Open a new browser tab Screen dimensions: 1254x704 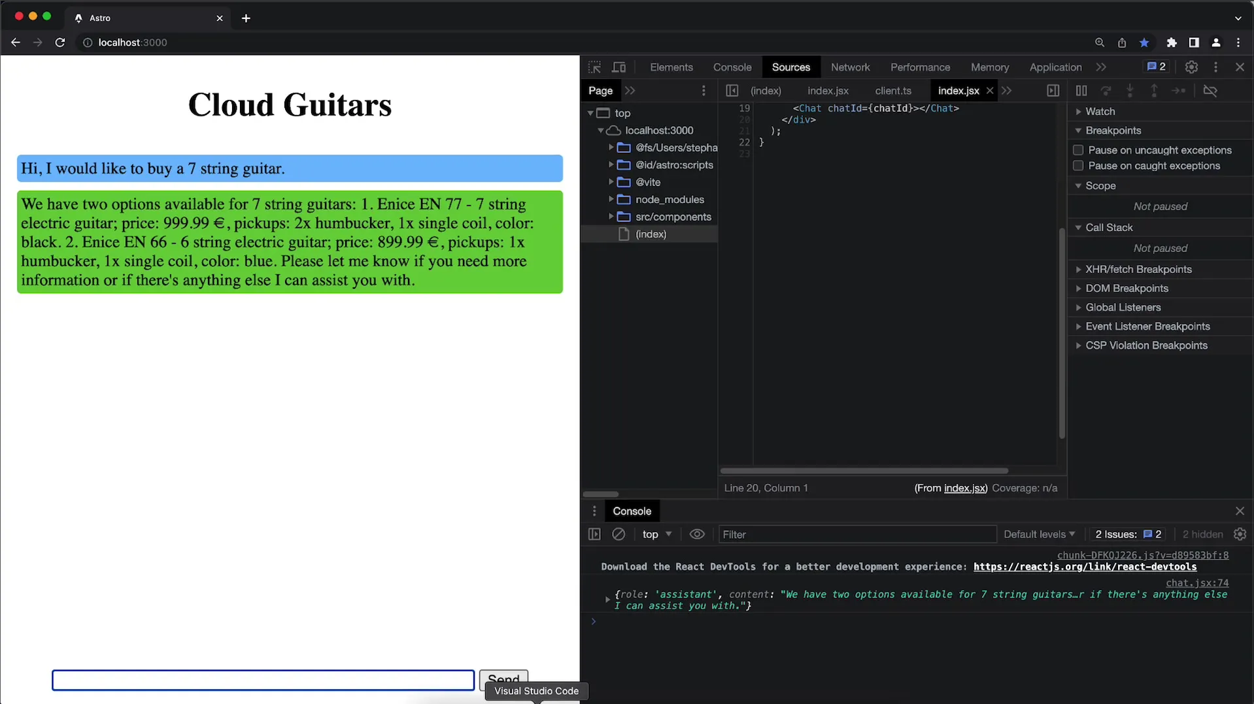click(246, 18)
